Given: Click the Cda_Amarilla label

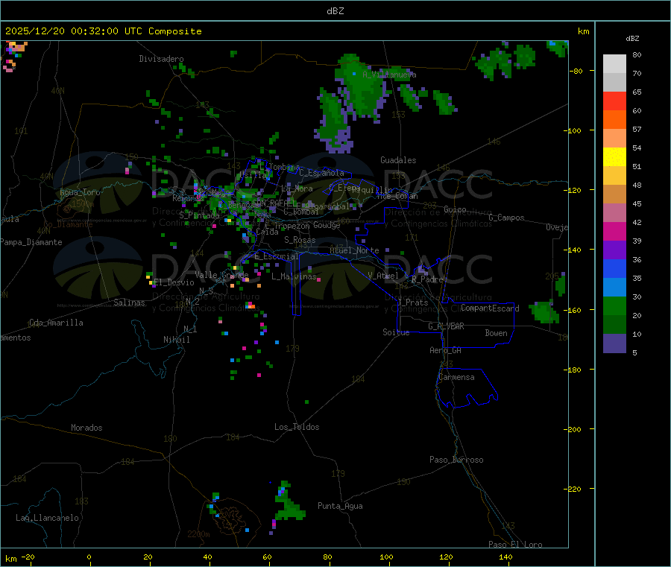Looking at the screenshot, I should [x=56, y=323].
